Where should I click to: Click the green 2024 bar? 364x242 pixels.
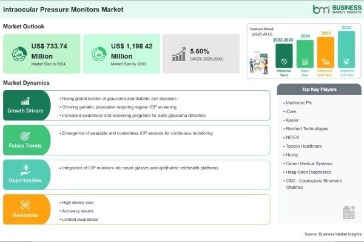point(305,54)
